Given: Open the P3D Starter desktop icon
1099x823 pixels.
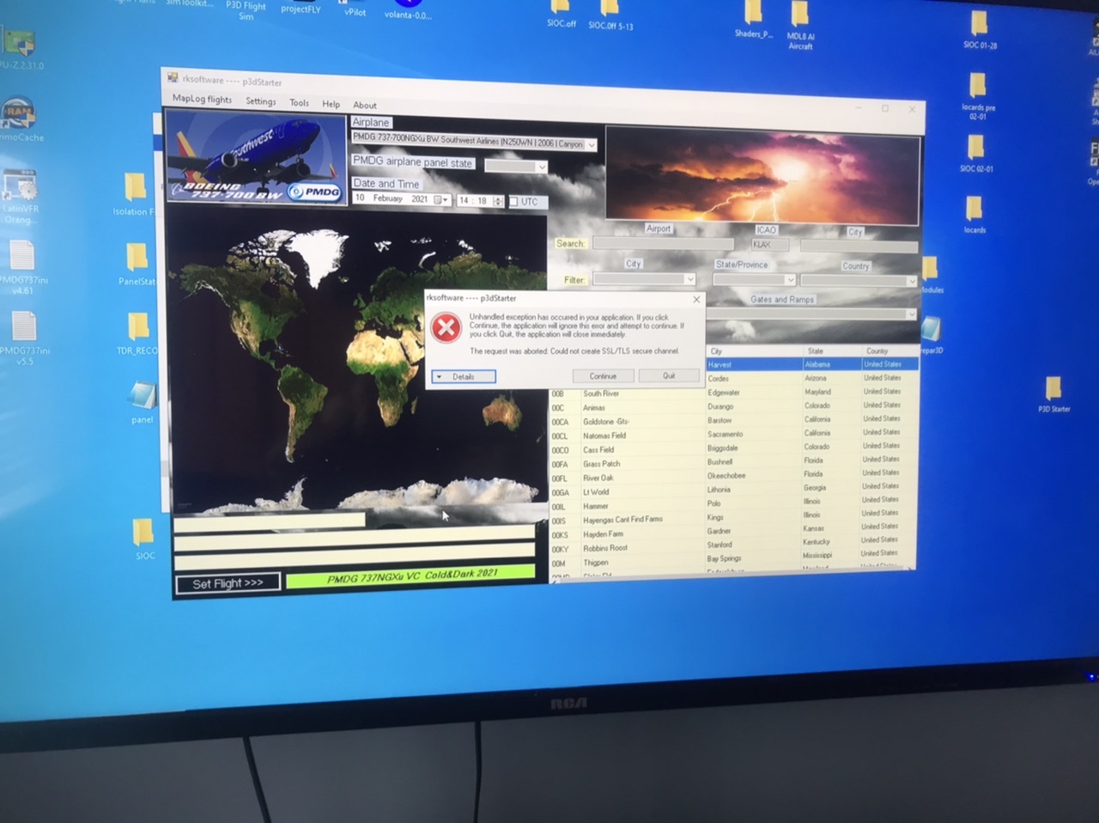Looking at the screenshot, I should [1053, 394].
